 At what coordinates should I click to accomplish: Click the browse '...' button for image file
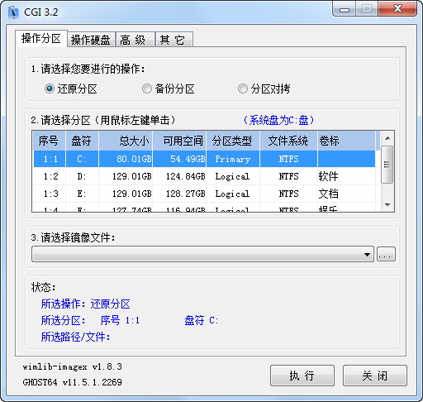[386, 254]
